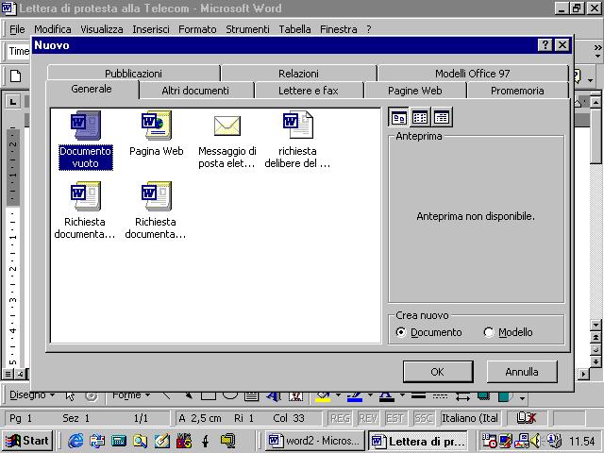
Task: Launch Internet Explorer from Quick Launch
Action: tap(75, 441)
